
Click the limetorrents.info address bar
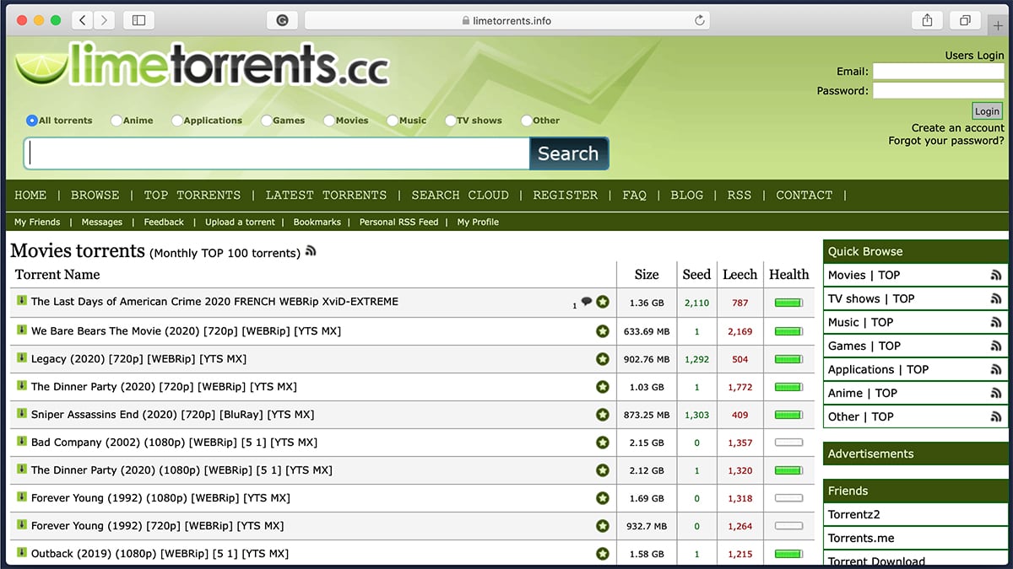[507, 20]
